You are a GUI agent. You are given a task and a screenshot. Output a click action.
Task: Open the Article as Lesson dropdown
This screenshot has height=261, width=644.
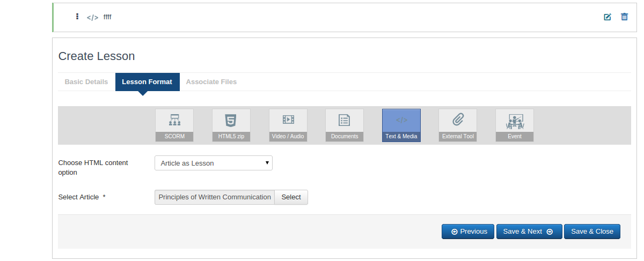214,163
